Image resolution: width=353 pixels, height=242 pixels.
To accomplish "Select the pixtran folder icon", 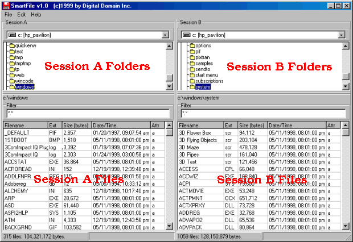I will point(192,57).
